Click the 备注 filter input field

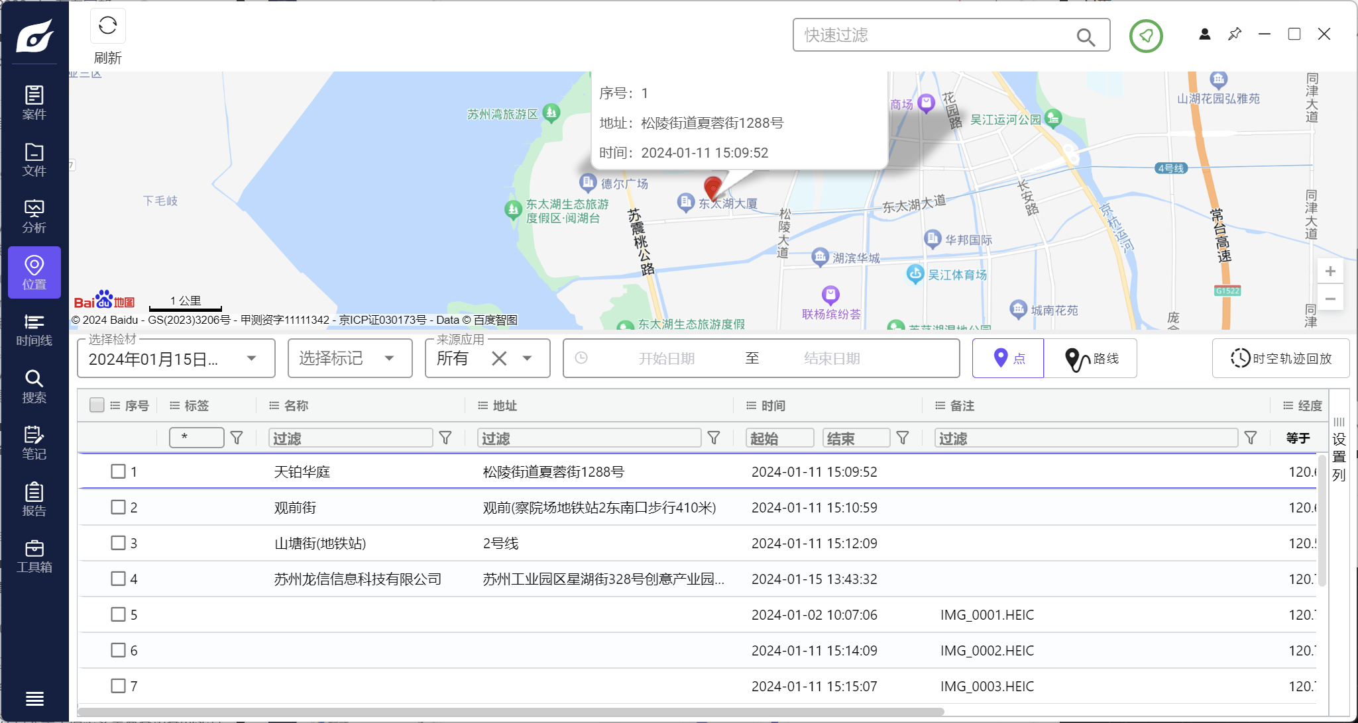click(x=1086, y=438)
